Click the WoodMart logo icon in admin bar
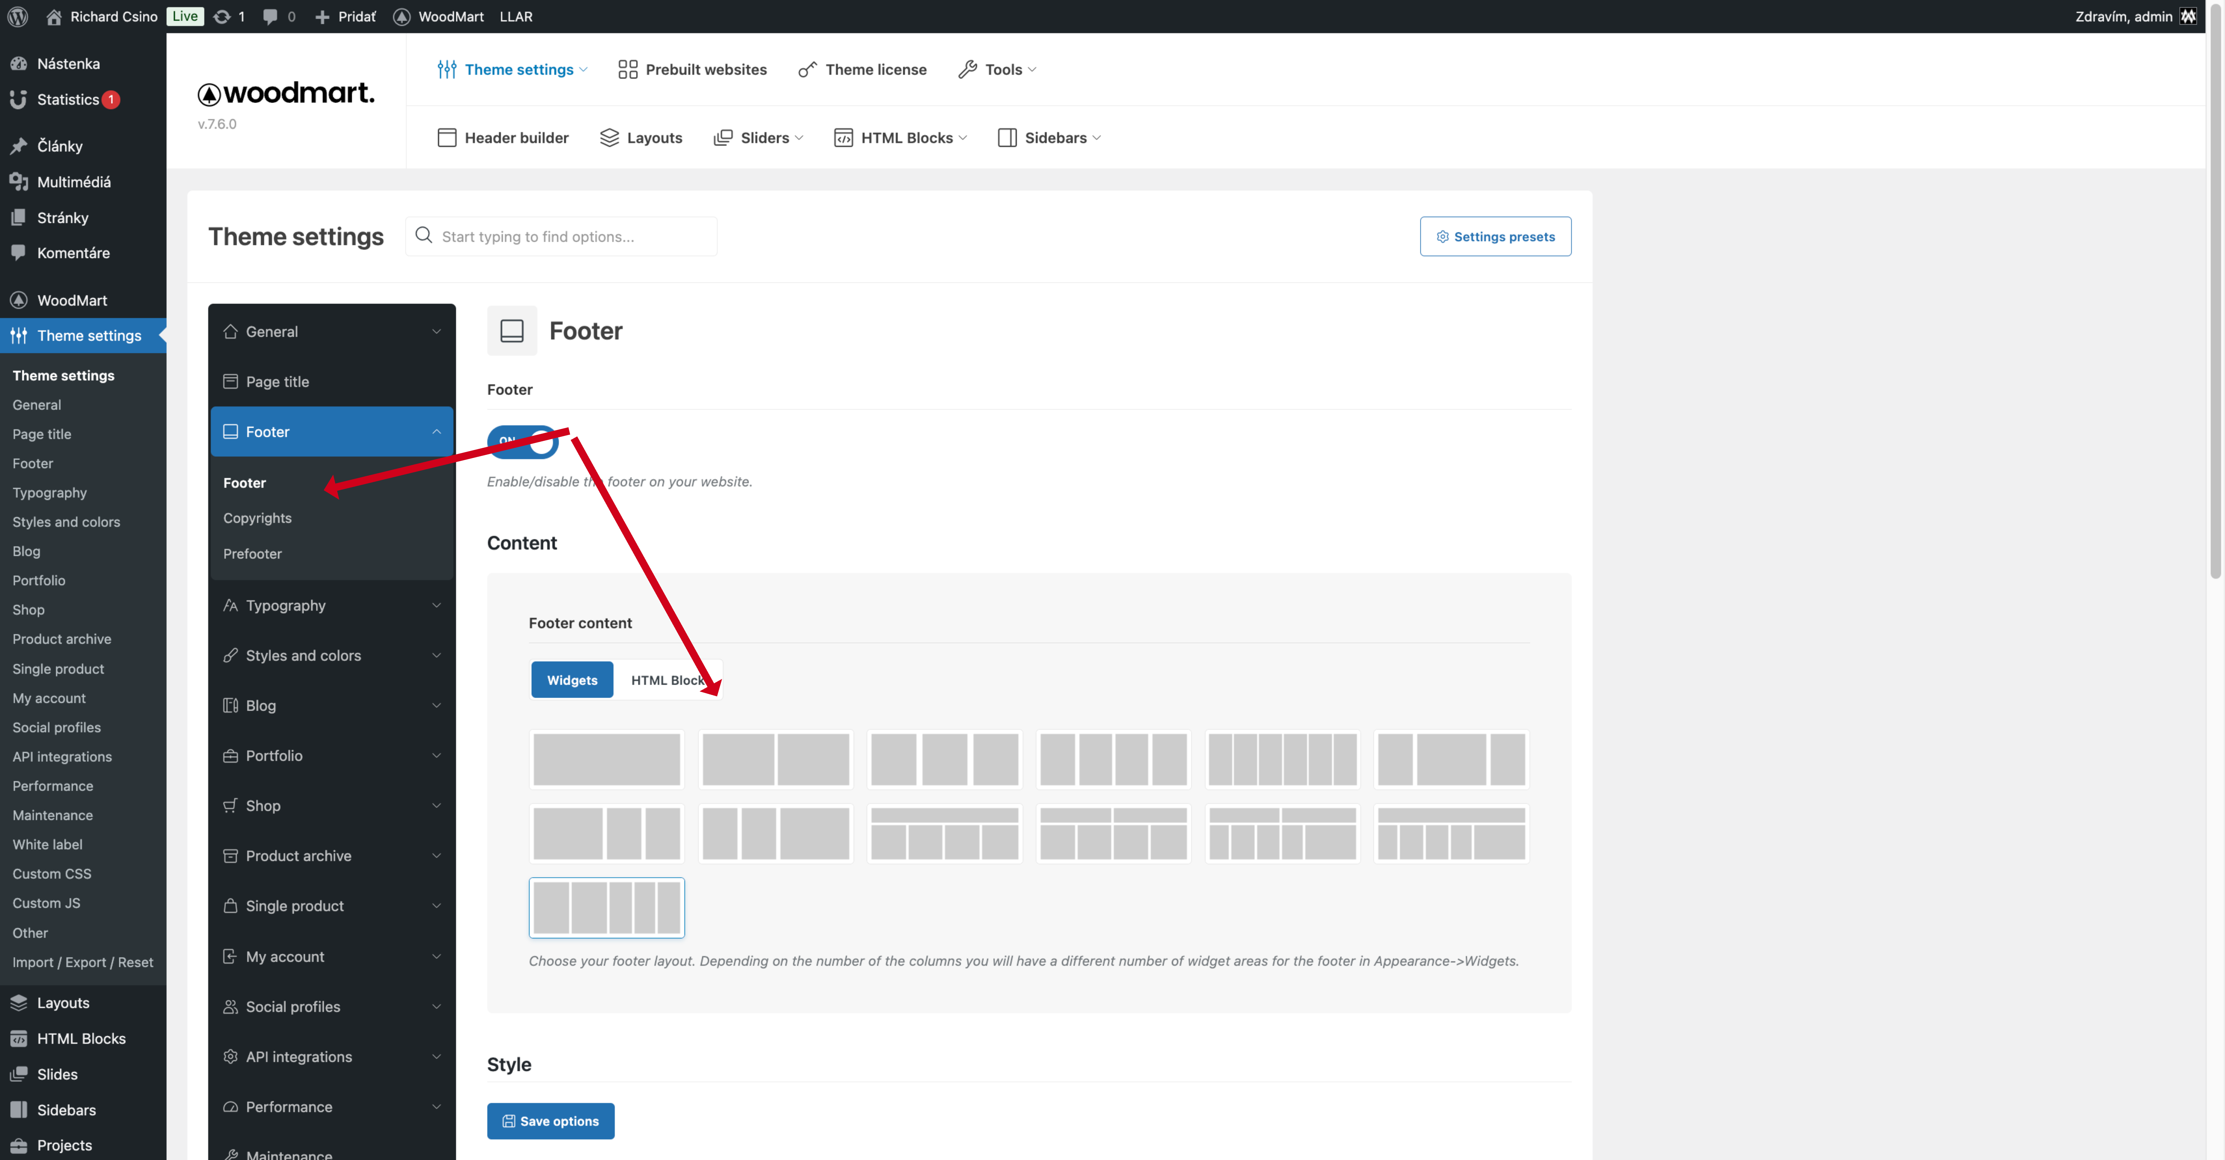This screenshot has height=1160, width=2225. (402, 17)
